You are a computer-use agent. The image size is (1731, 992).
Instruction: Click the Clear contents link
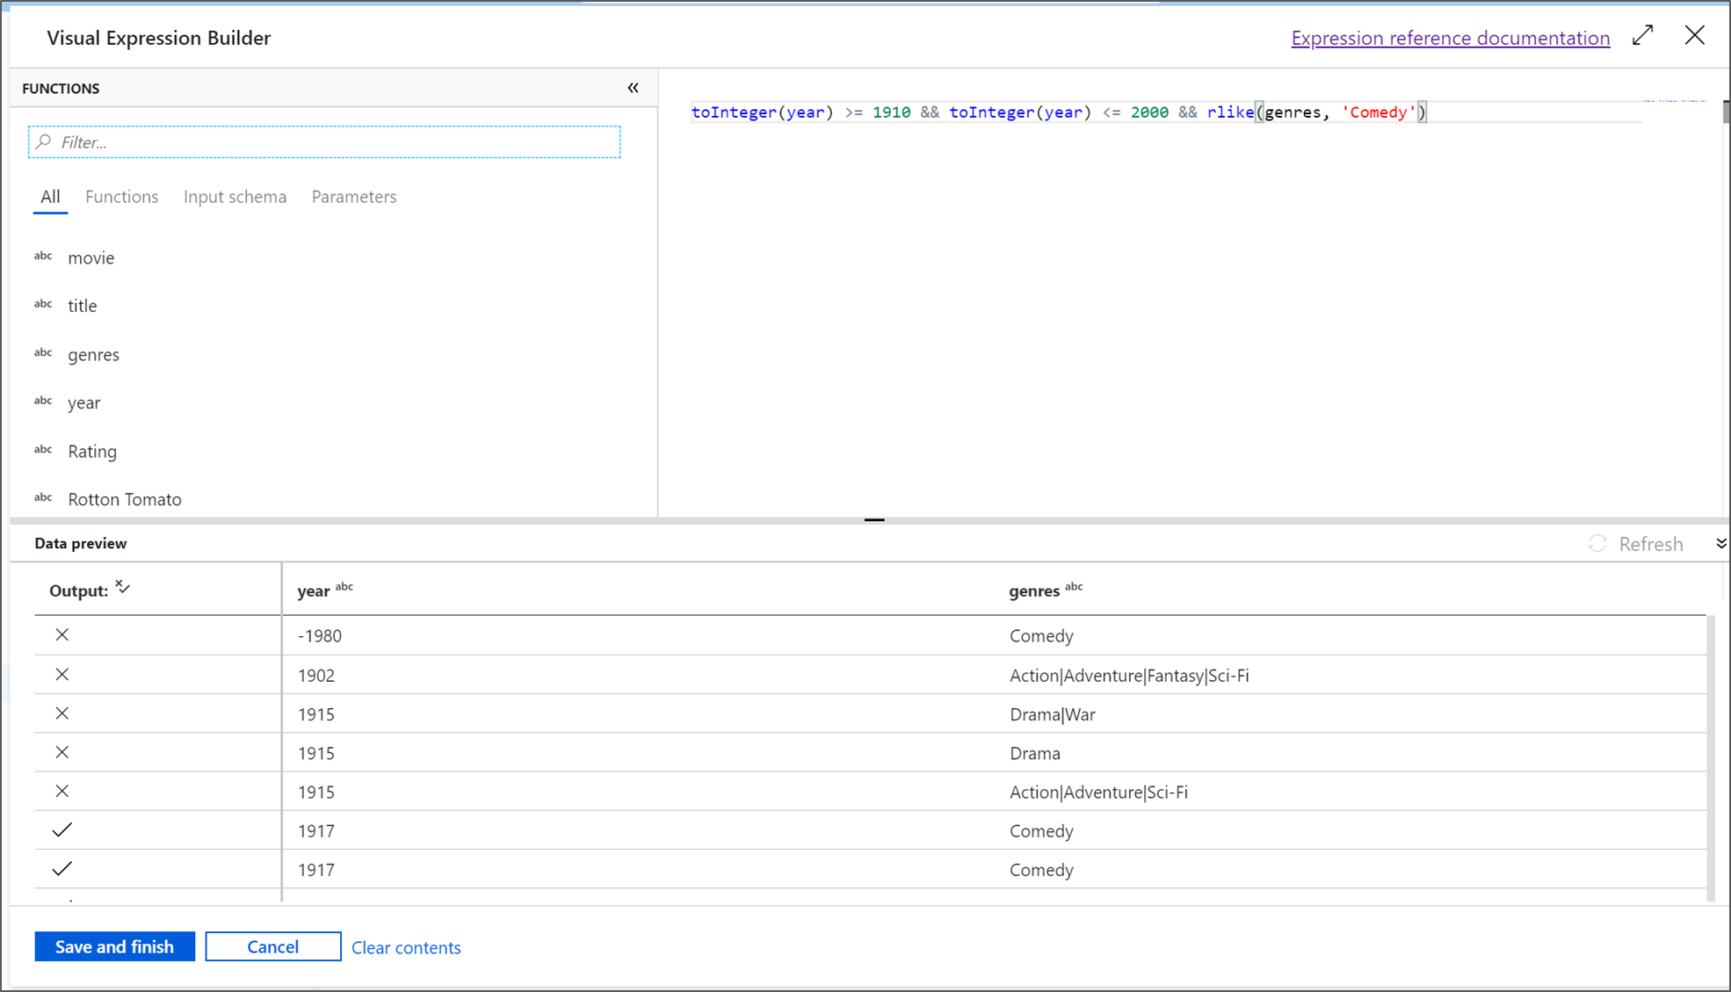point(407,945)
